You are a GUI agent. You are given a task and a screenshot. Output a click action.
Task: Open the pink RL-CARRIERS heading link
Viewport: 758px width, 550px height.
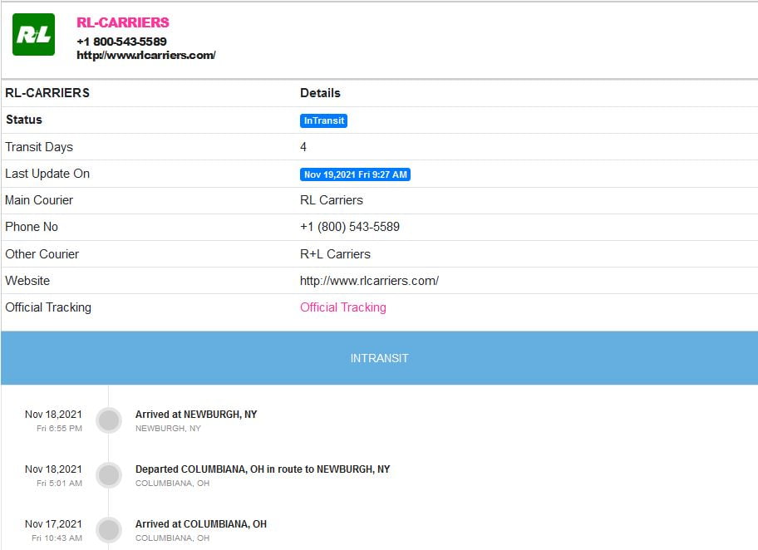(x=123, y=22)
